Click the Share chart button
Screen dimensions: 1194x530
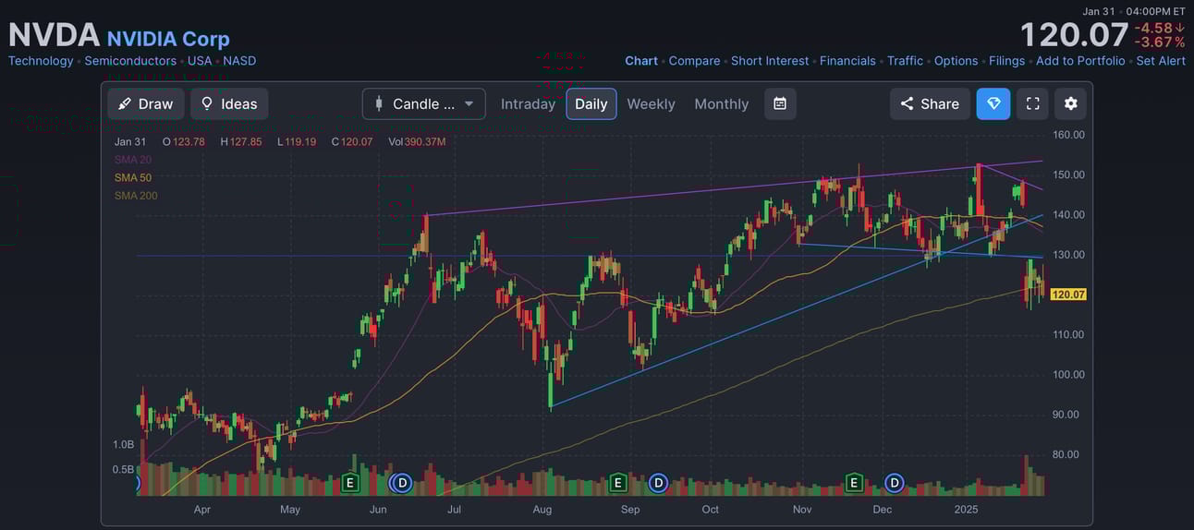pos(930,104)
